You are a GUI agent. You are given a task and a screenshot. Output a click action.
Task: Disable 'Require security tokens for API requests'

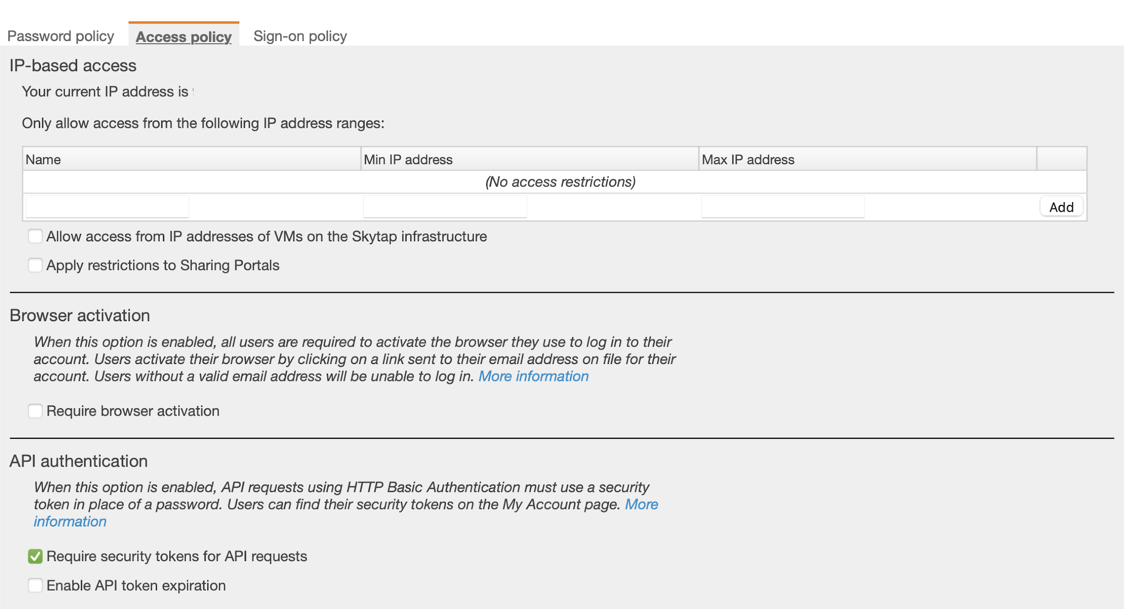[35, 556]
